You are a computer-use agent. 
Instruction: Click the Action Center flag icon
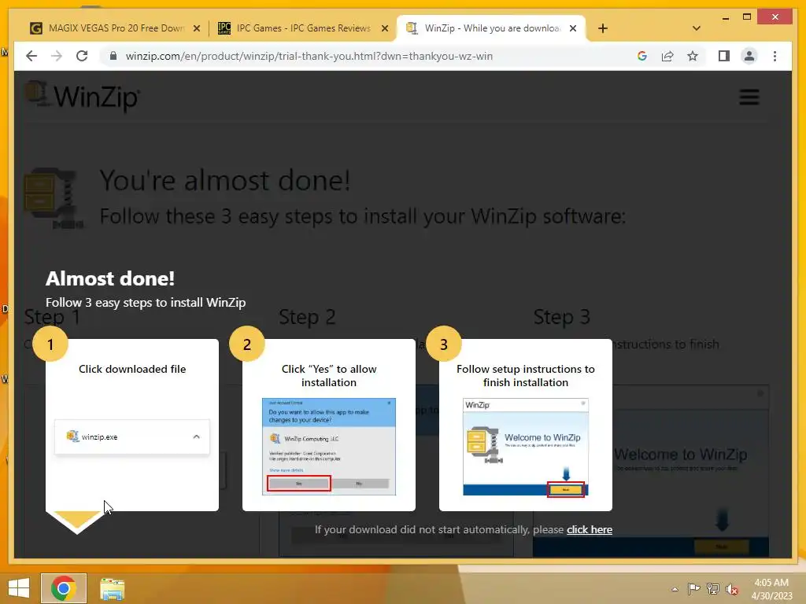(x=693, y=588)
